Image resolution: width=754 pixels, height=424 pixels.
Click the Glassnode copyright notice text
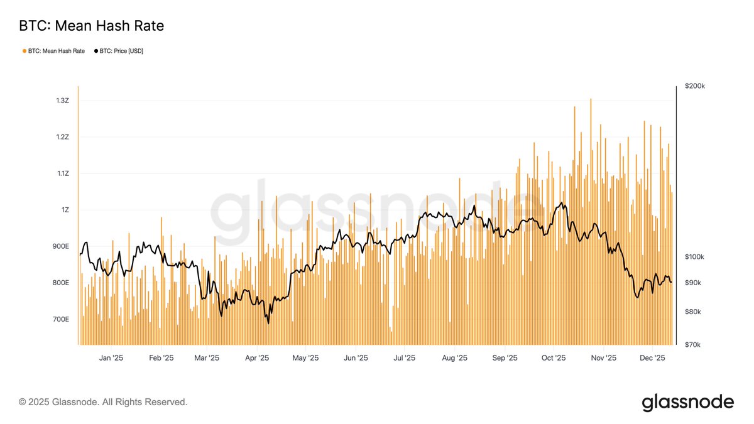click(x=103, y=402)
